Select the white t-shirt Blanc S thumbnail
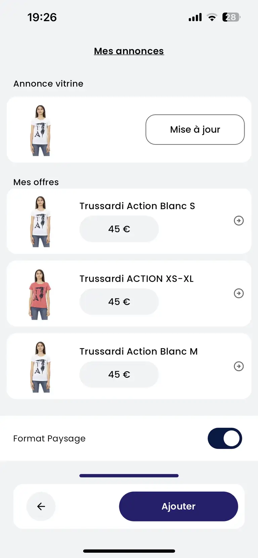 point(41,222)
